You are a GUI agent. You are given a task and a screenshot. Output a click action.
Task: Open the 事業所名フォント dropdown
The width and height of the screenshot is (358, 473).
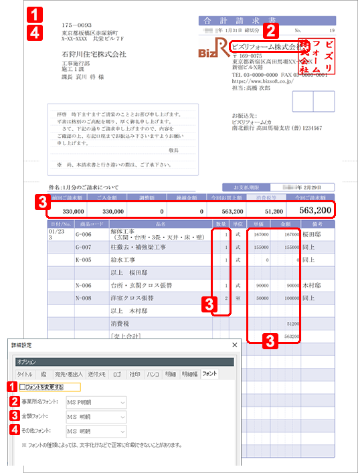tap(96, 402)
